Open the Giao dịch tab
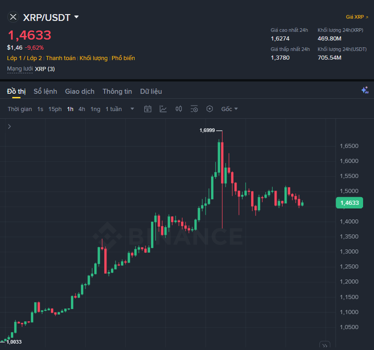Viewport: 374px width, 350px height. [x=80, y=91]
